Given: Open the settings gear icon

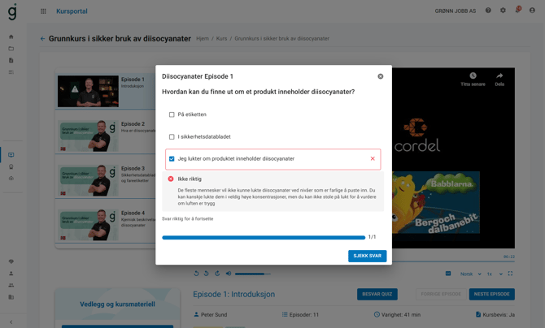Looking at the screenshot, I should point(503,11).
